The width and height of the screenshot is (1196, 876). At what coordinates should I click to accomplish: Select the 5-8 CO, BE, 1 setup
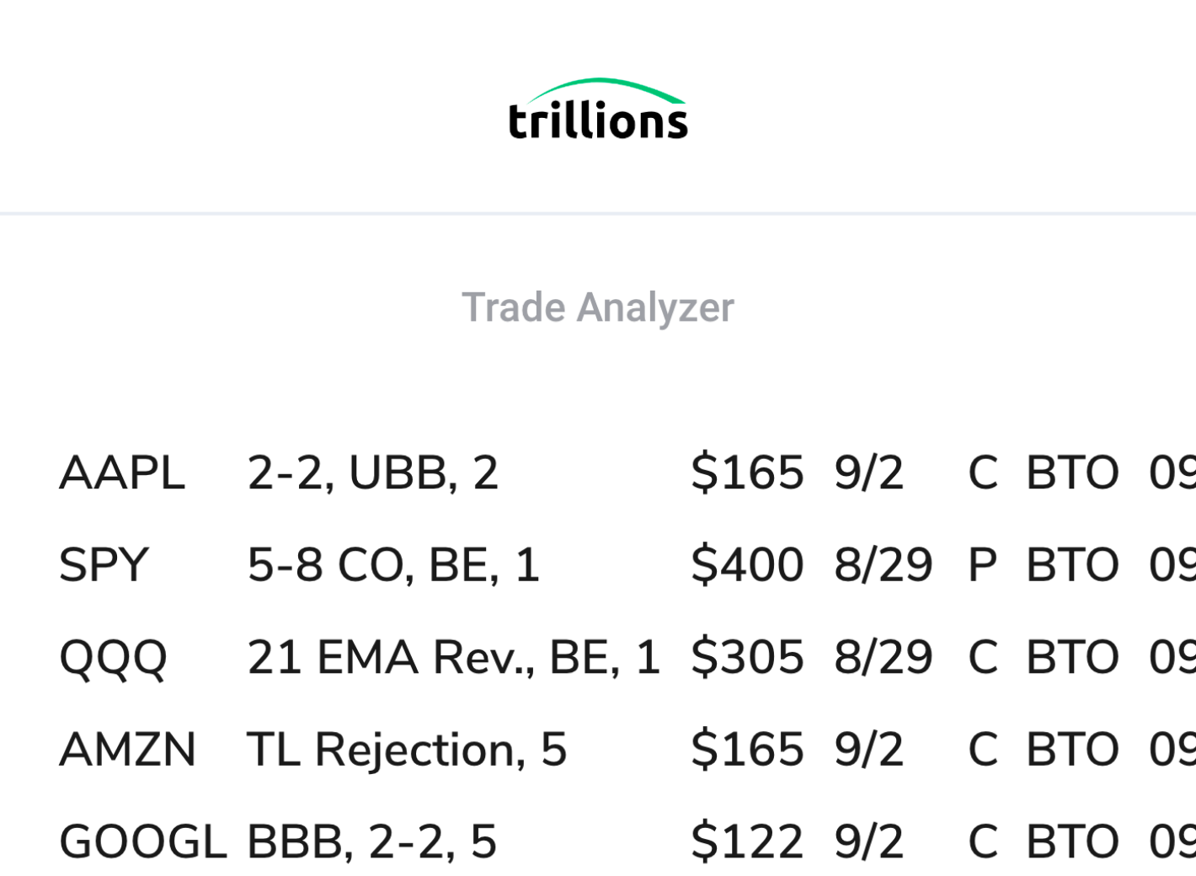coord(393,565)
